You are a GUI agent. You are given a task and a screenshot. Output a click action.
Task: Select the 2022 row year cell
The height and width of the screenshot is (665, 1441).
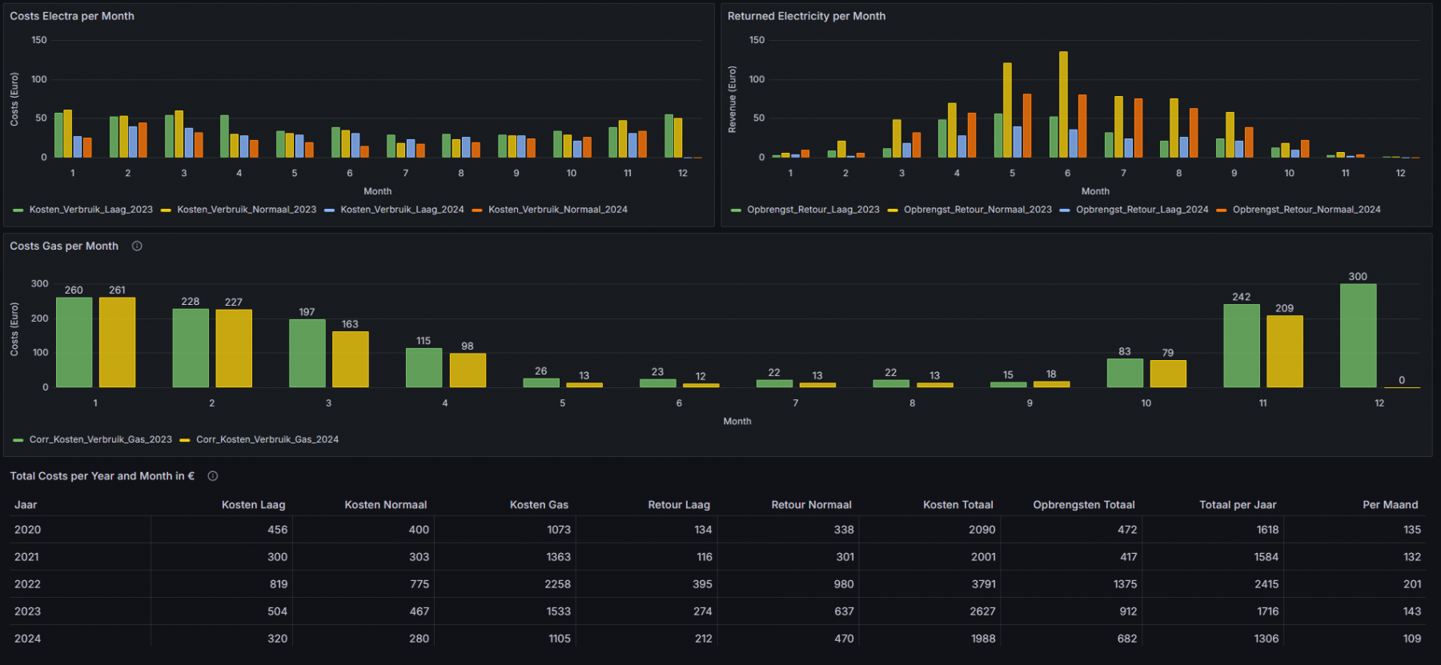28,584
